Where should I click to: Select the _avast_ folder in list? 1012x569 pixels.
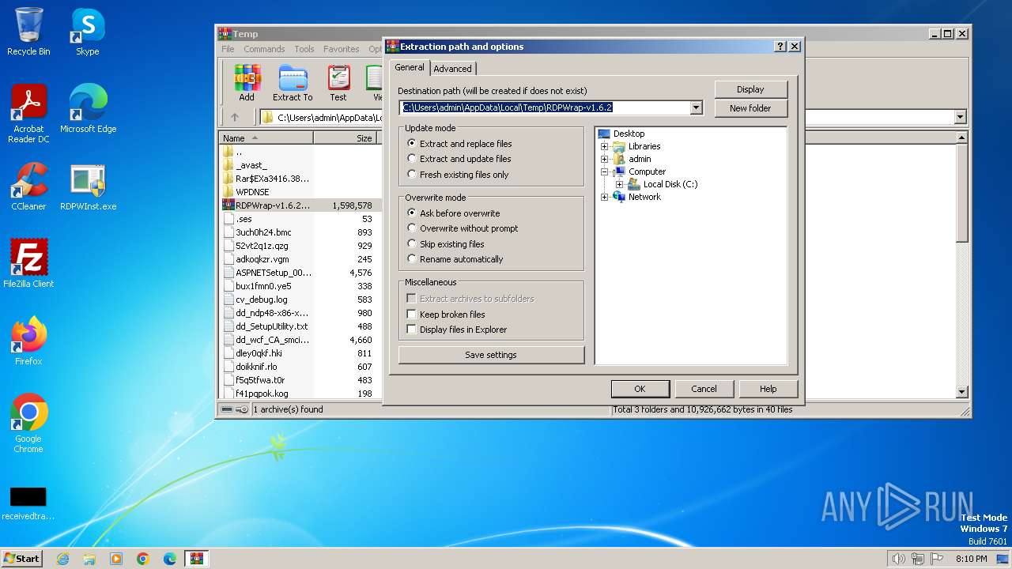coord(251,164)
